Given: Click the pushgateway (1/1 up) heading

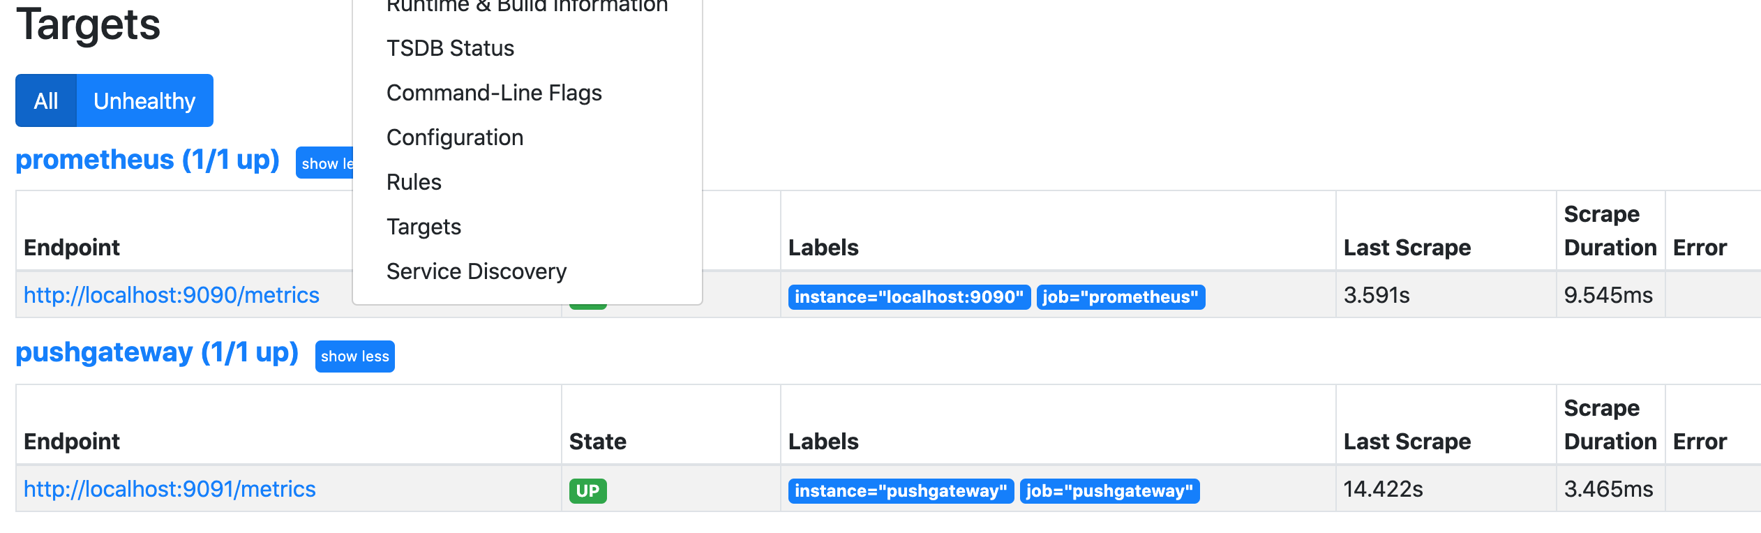Looking at the screenshot, I should pyautogui.click(x=156, y=352).
